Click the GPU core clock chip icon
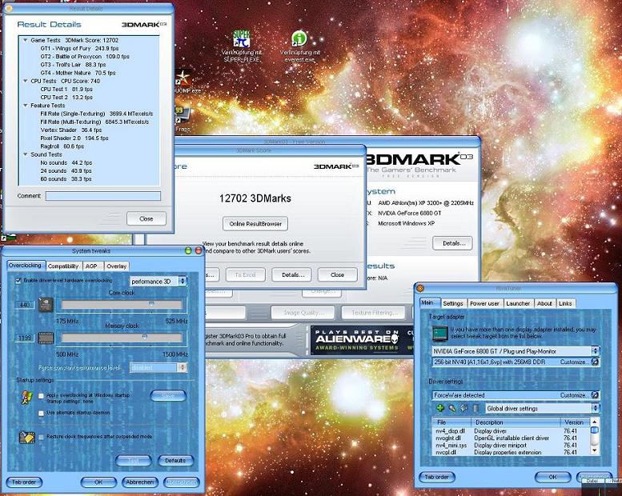The image size is (622, 496). click(46, 305)
